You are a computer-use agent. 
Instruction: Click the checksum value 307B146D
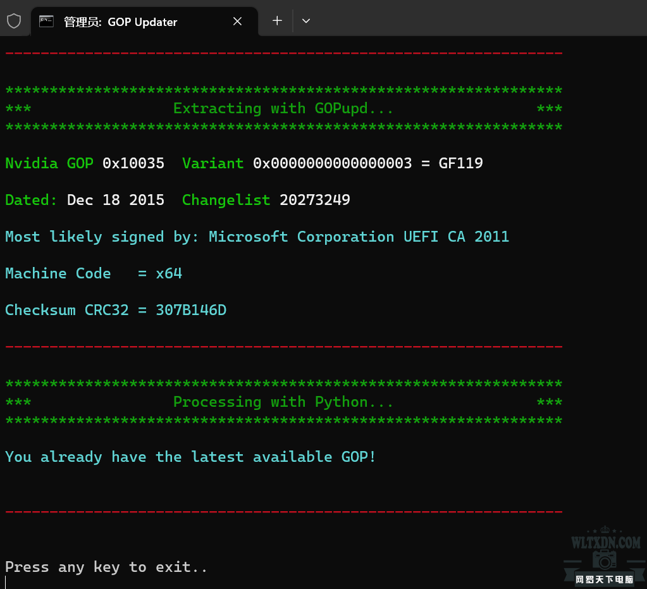(x=191, y=310)
